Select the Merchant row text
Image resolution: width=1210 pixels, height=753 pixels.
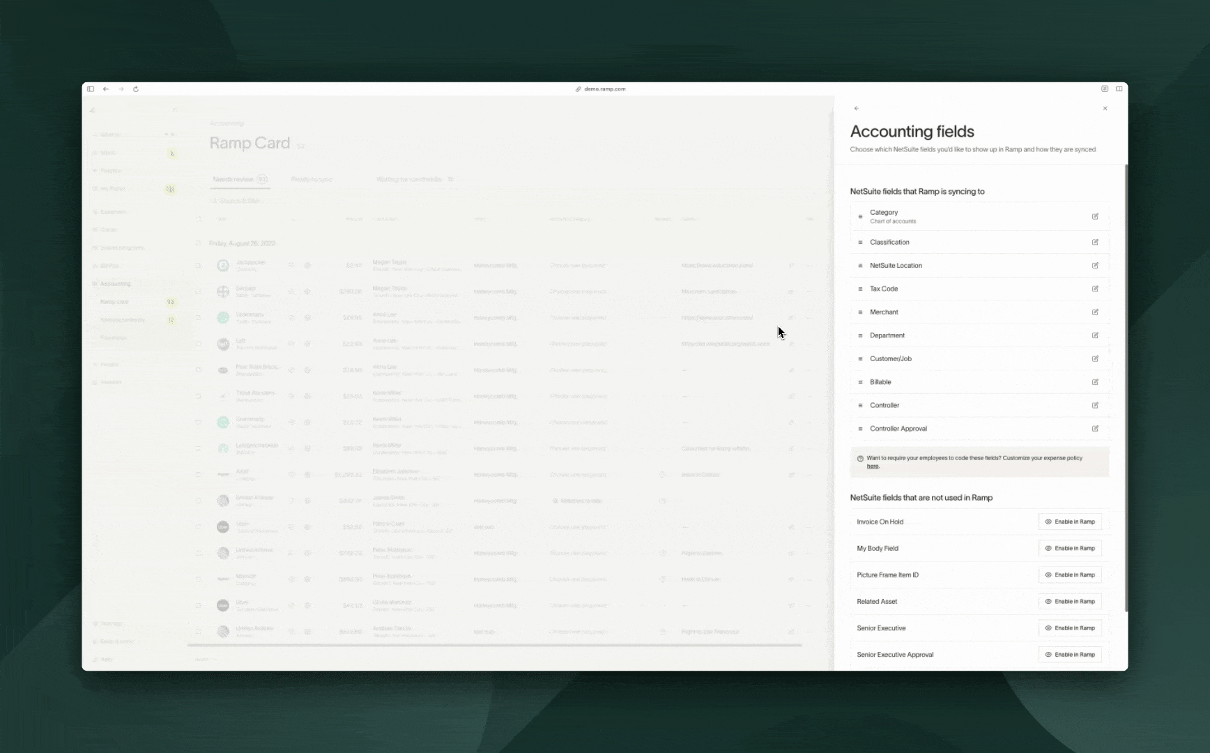884,312
